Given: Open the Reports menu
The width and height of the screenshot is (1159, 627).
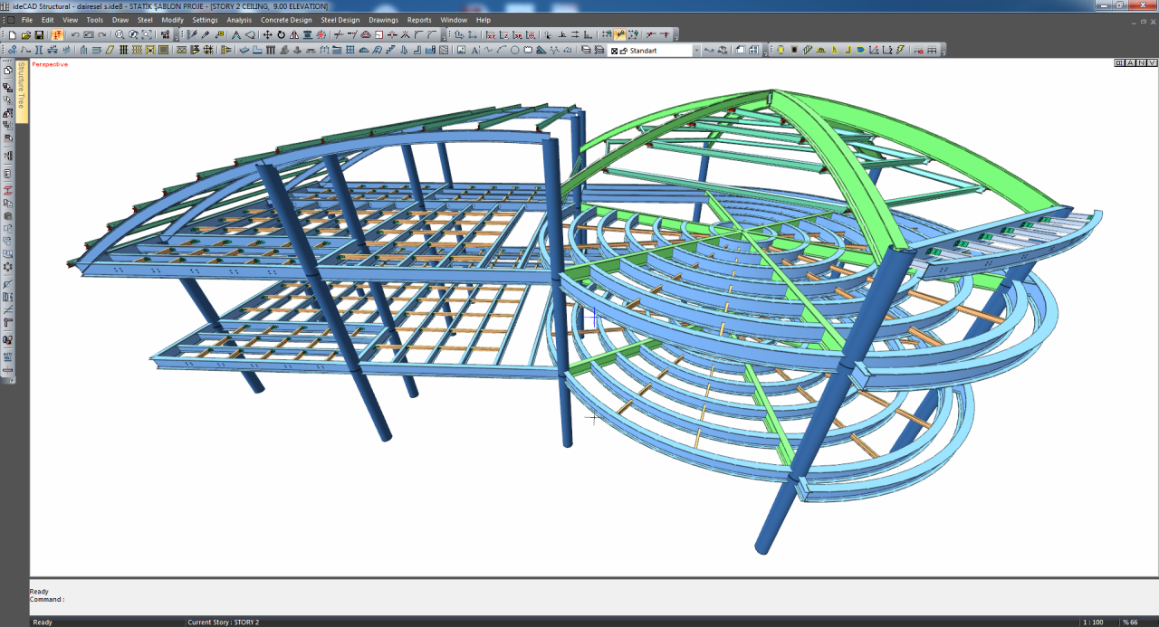Looking at the screenshot, I should pos(419,20).
